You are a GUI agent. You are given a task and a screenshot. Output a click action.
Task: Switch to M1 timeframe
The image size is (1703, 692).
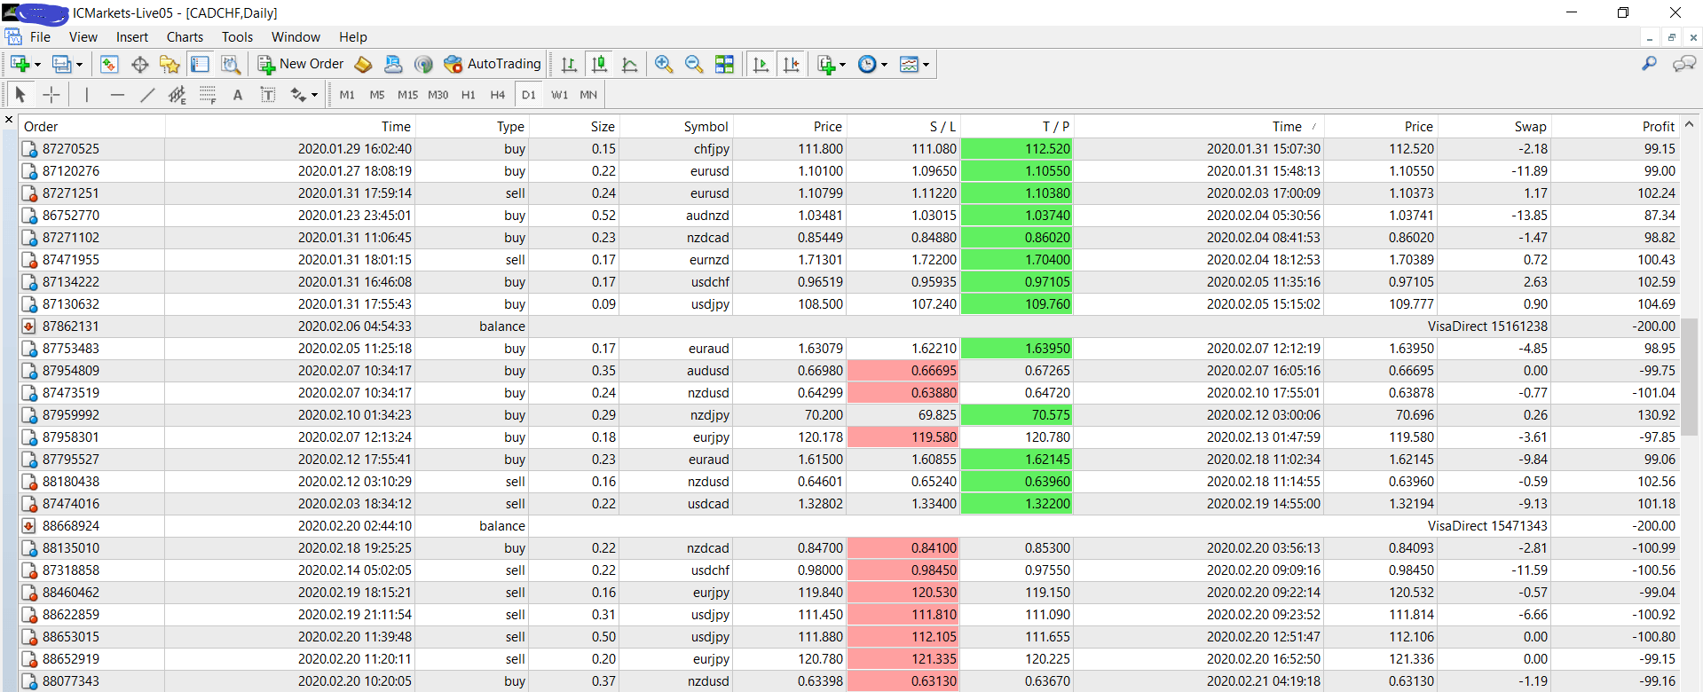(x=347, y=94)
